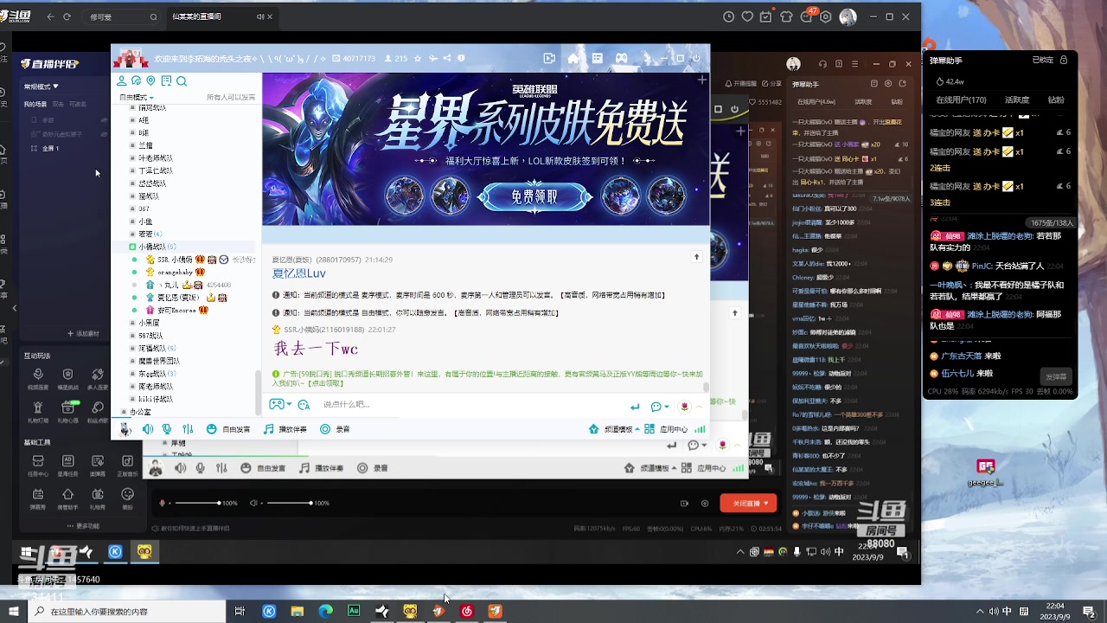Click the red 关闭直播 button
Viewport: 1107px width, 623px height.
click(747, 503)
